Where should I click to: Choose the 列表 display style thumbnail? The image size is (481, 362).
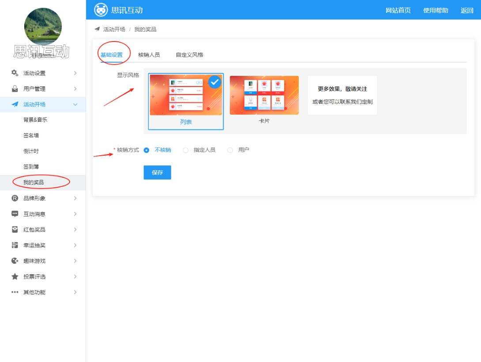click(186, 95)
